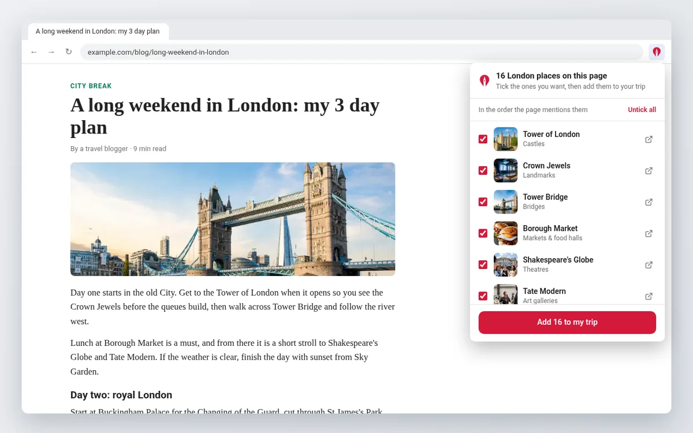The height and width of the screenshot is (433, 693).
Task: Untick the Tate Modern checkbox
Action: coord(483,296)
